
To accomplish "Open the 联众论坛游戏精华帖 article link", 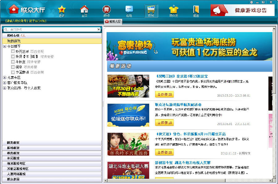I will pyautogui.click(x=178, y=105).
